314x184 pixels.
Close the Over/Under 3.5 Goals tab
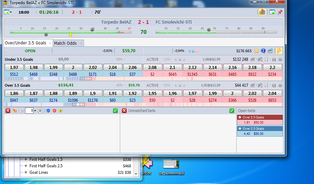click(50, 43)
